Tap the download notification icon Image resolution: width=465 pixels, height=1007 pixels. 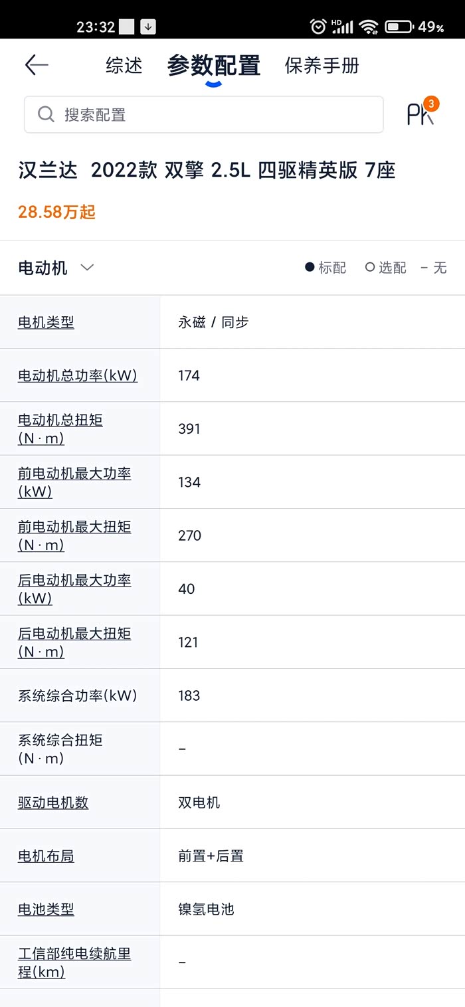148,27
